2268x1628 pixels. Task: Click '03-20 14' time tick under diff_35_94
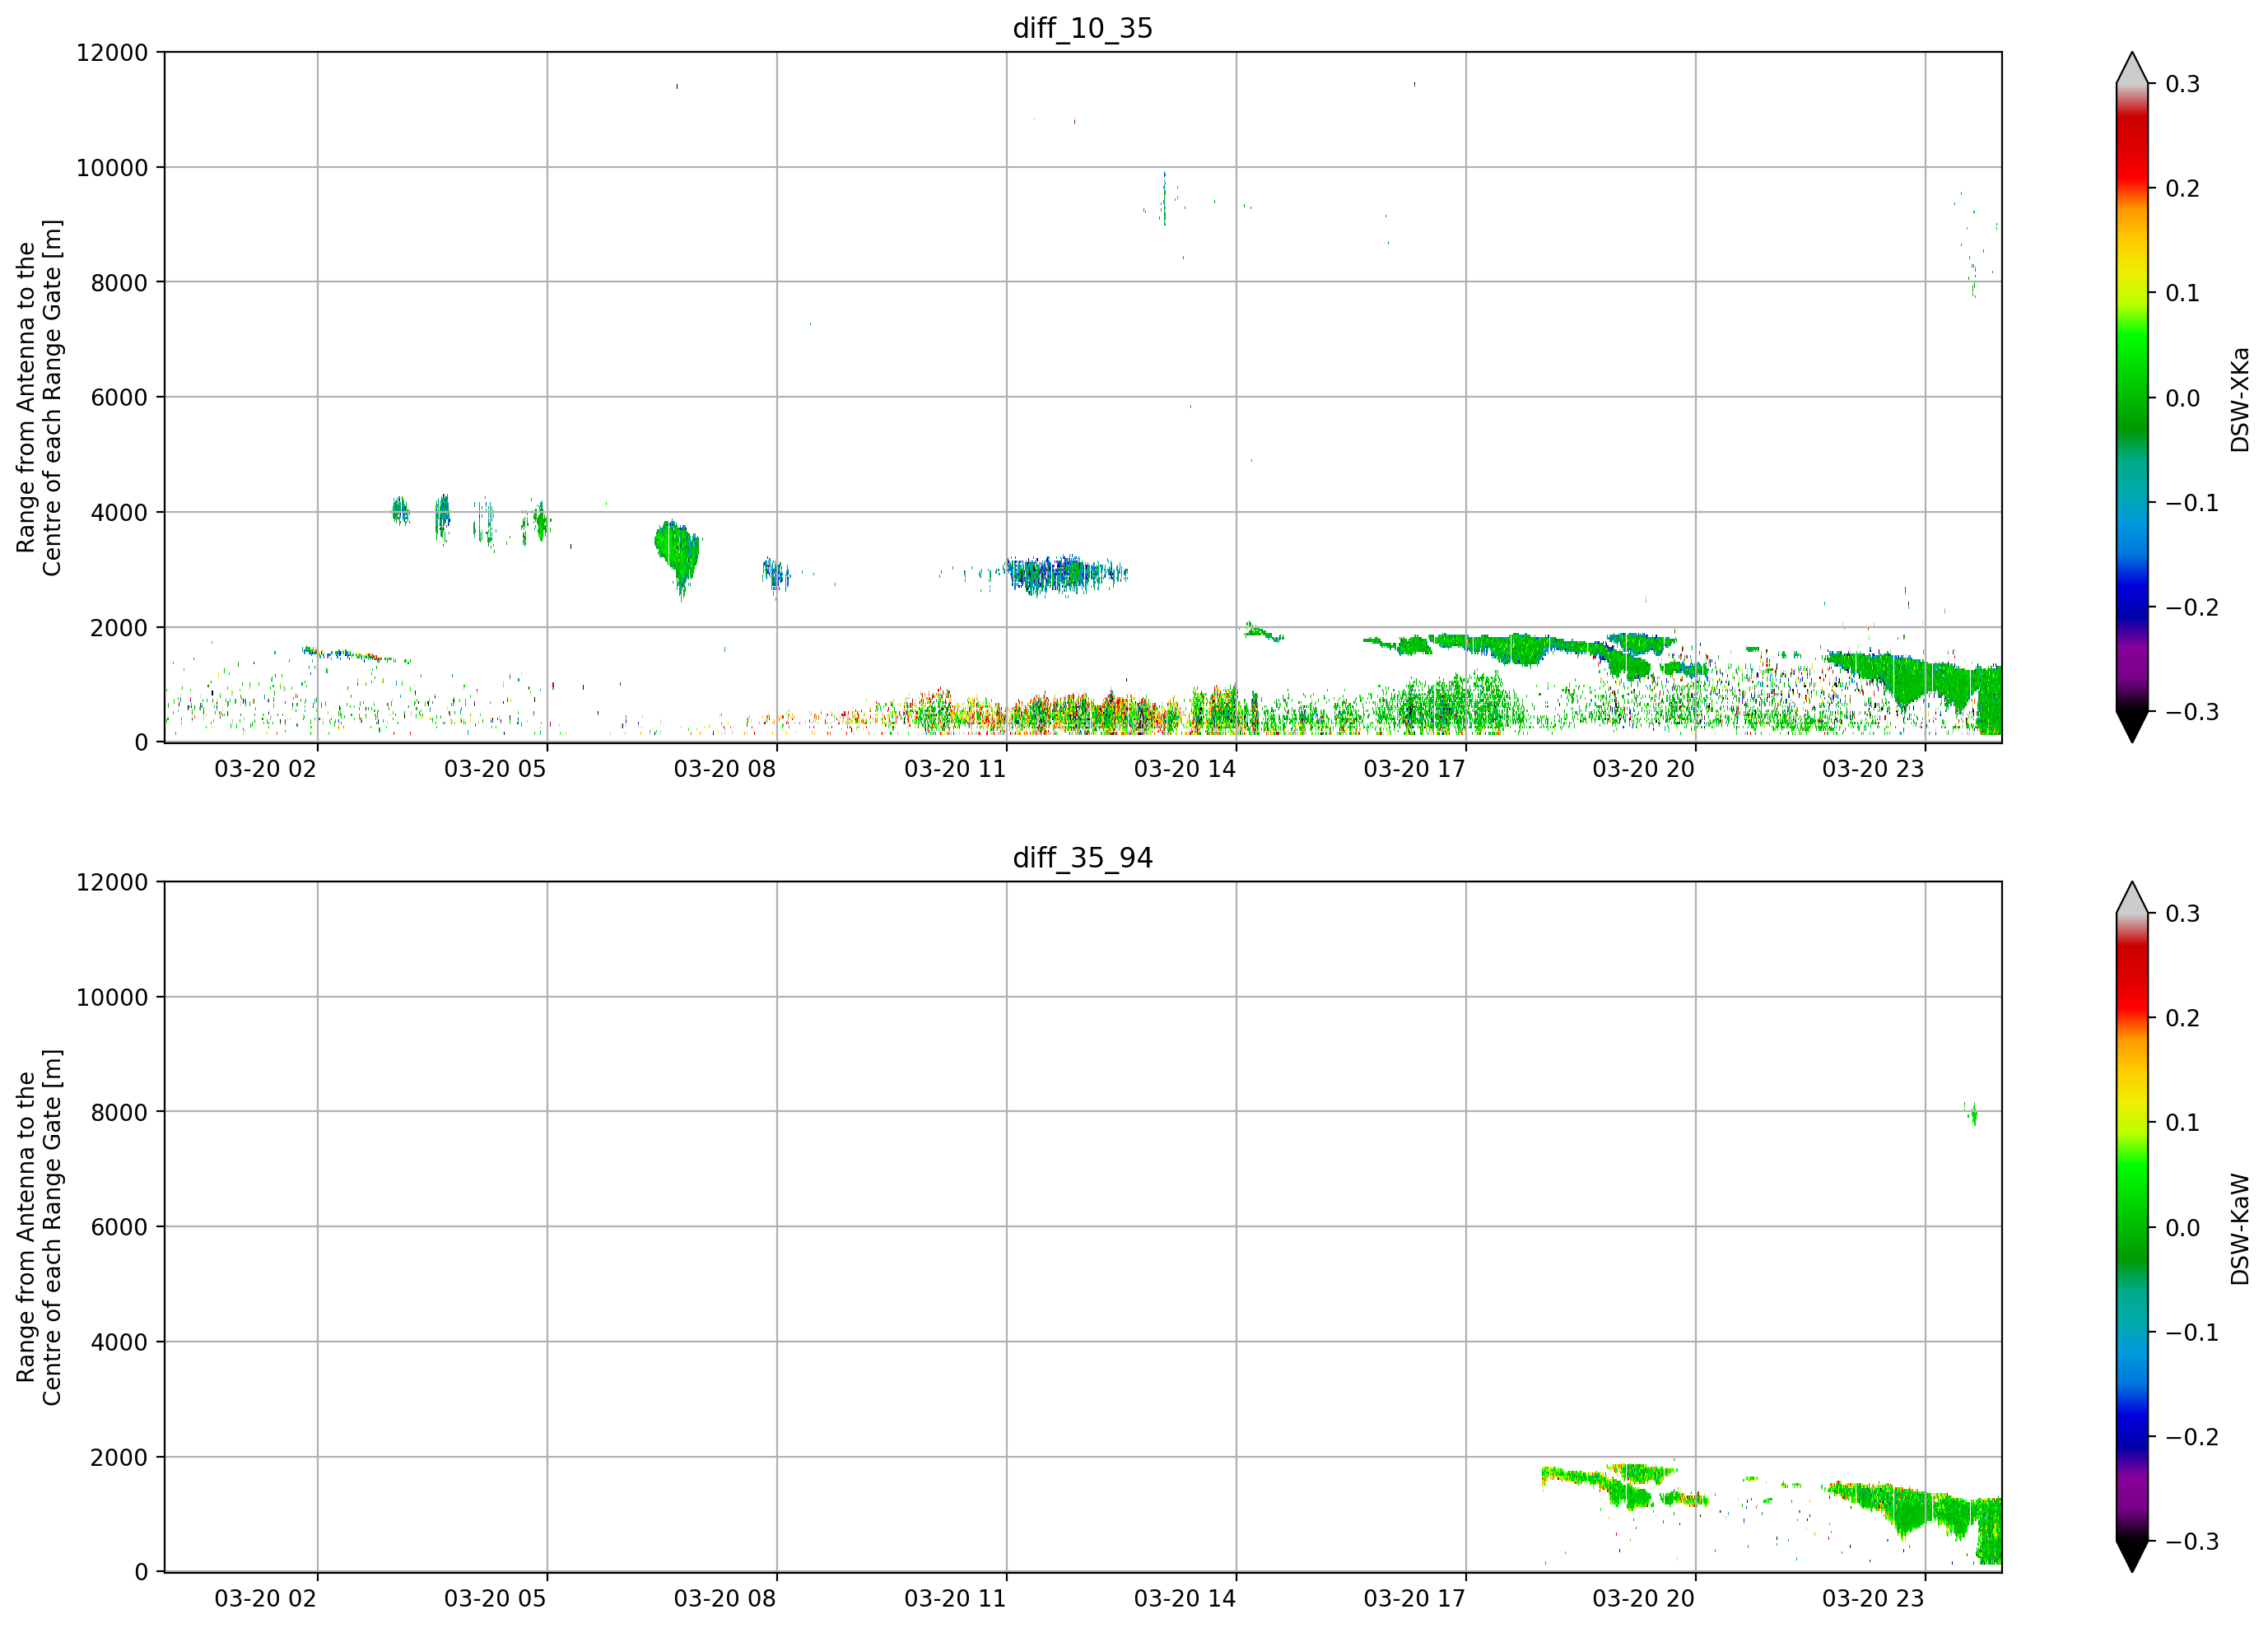pyautogui.click(x=1185, y=1599)
